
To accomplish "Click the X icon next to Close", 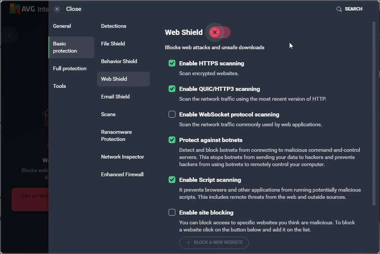I will tap(57, 9).
